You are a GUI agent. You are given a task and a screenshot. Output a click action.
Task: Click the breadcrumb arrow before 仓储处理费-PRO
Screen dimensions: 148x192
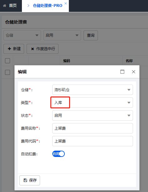[x=28, y=6]
